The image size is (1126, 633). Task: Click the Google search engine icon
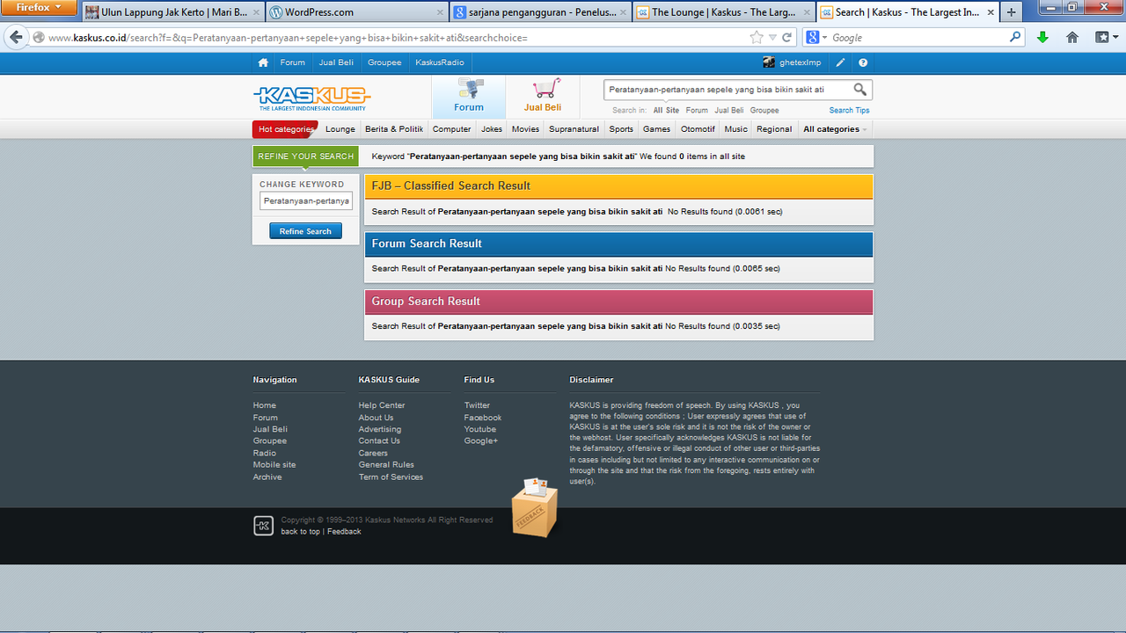pos(814,37)
